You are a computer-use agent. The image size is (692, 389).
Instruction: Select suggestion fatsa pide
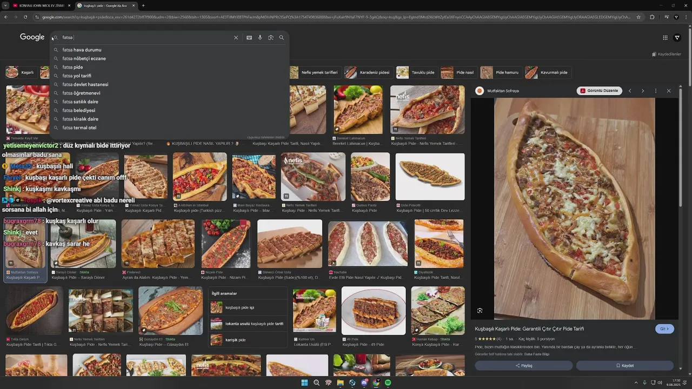tap(170, 67)
